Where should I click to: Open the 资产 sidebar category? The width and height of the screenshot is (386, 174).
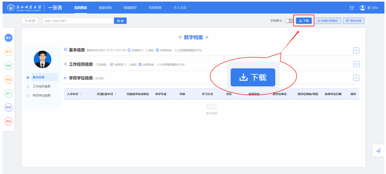click(x=8, y=93)
